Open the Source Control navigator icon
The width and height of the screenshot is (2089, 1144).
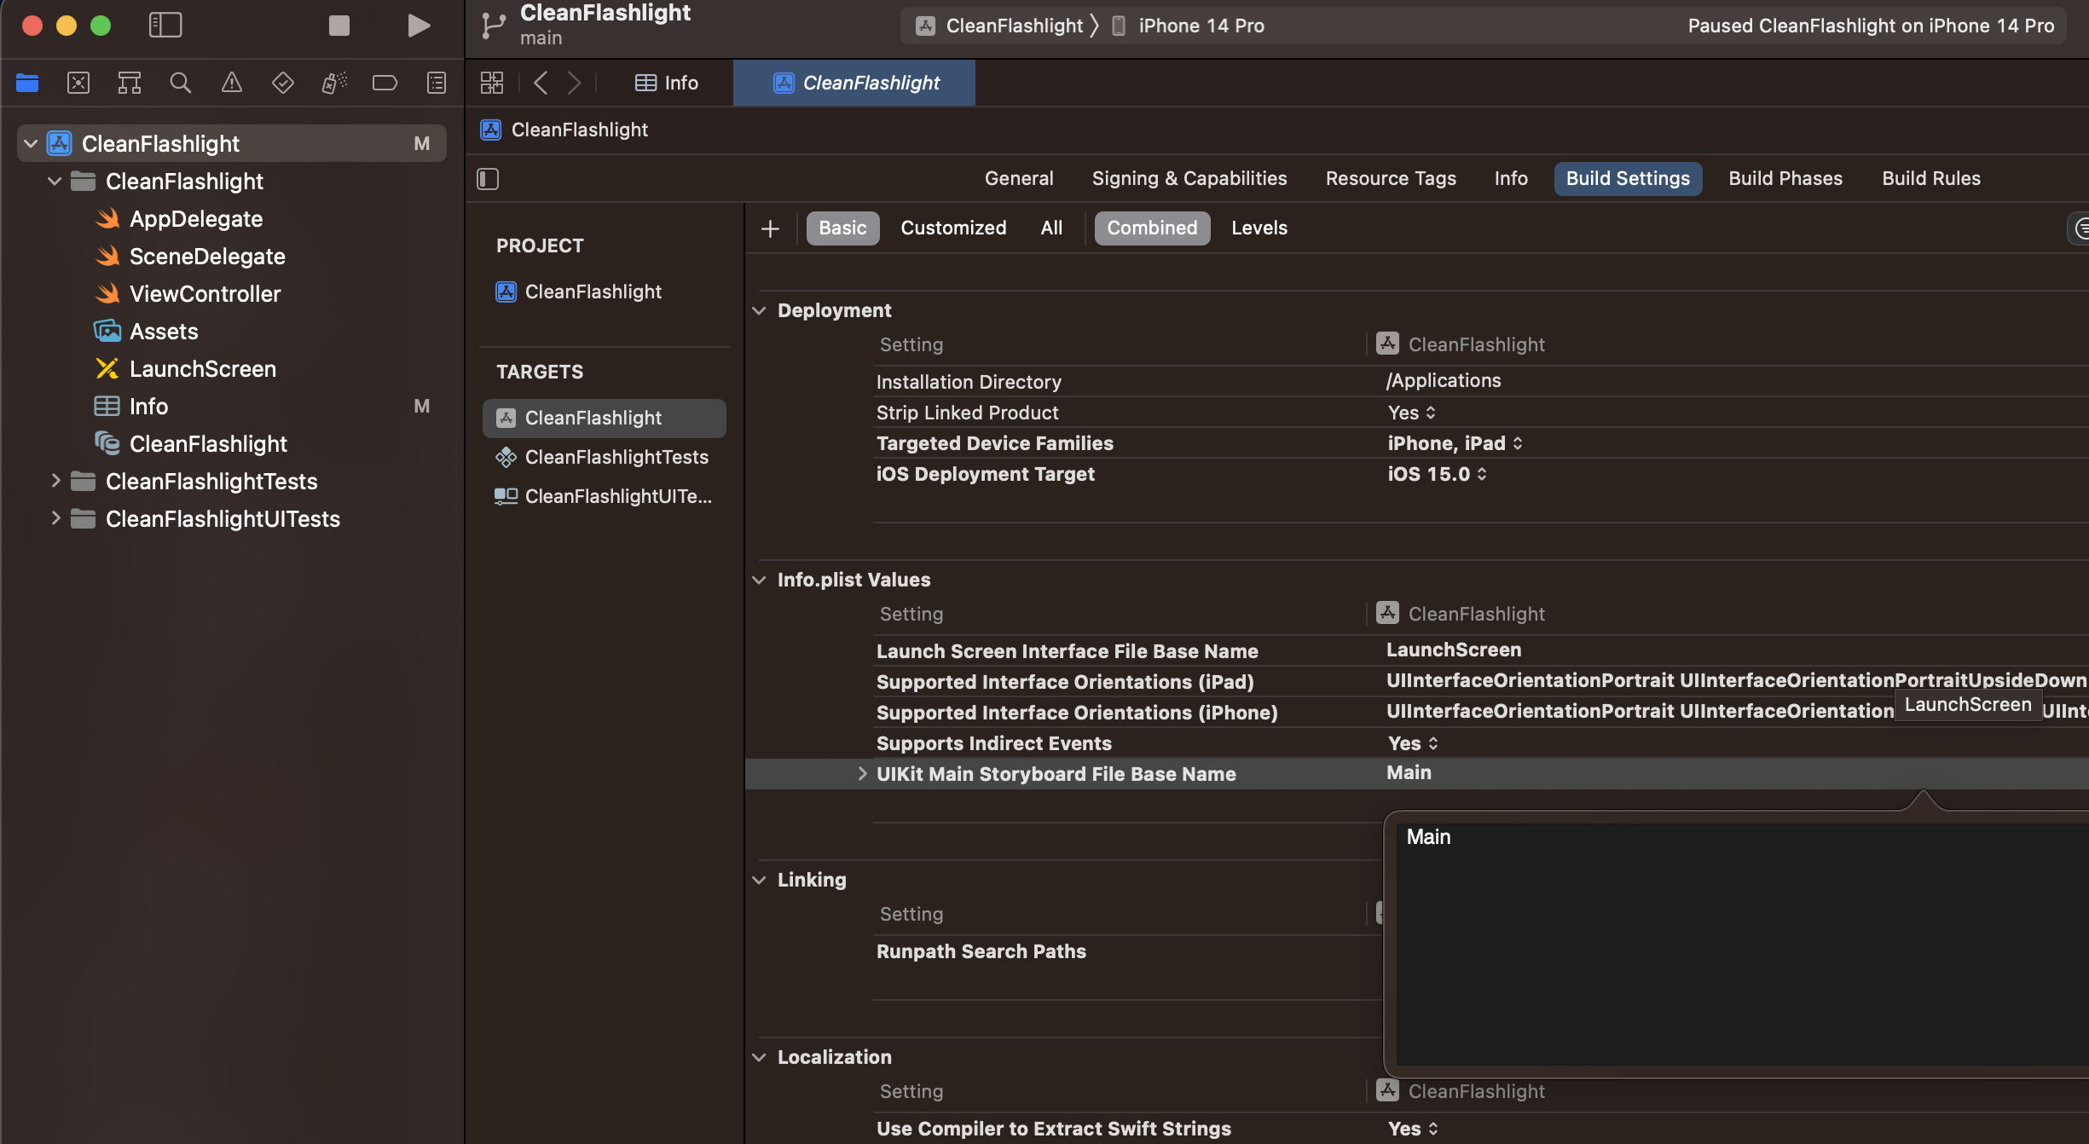[78, 83]
